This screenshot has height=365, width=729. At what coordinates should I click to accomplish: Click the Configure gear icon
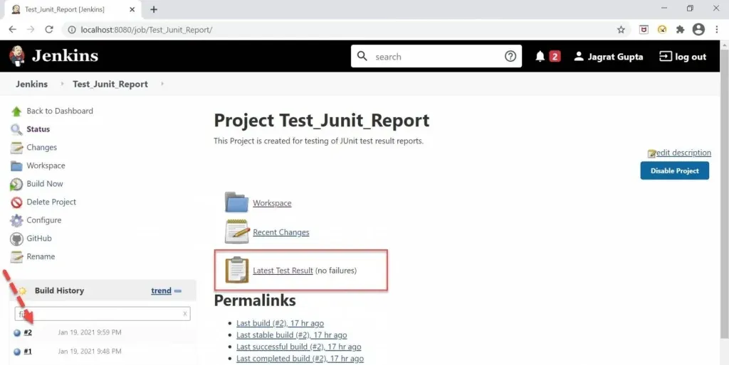click(16, 220)
